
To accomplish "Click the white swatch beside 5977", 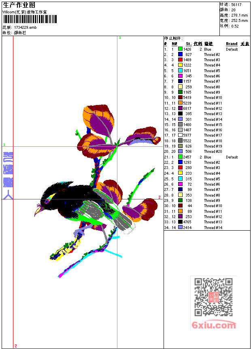I will coord(180,135).
